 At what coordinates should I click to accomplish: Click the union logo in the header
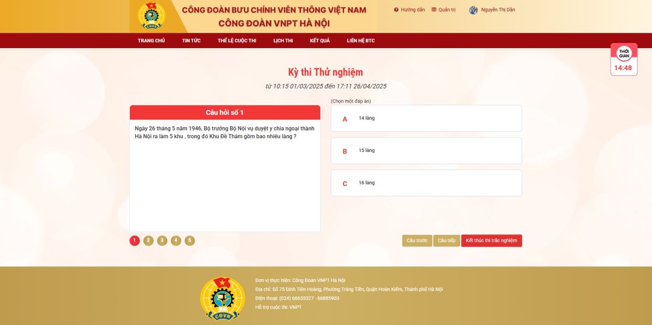pos(151,16)
